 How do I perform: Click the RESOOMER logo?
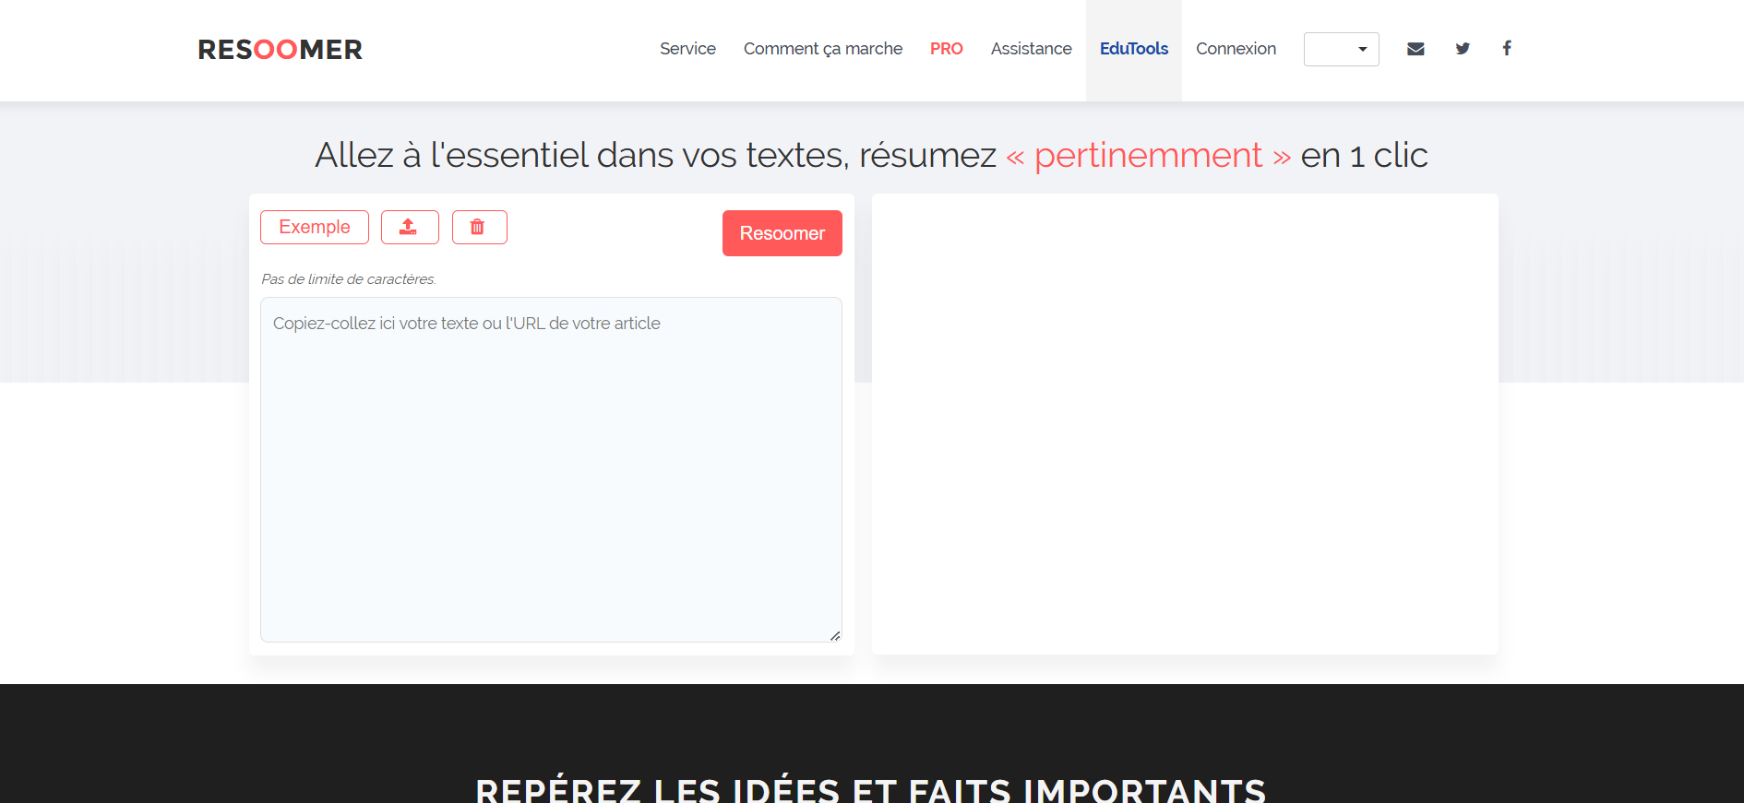(280, 50)
